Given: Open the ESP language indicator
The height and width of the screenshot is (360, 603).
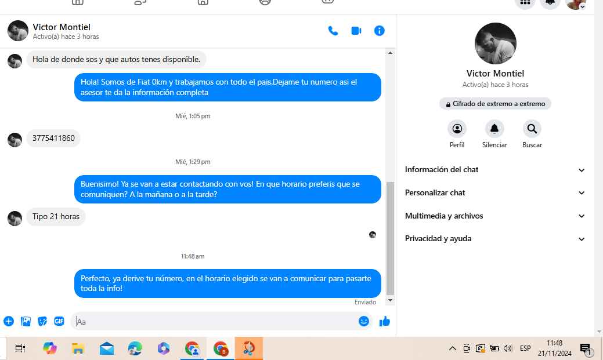Looking at the screenshot, I should click(x=525, y=348).
